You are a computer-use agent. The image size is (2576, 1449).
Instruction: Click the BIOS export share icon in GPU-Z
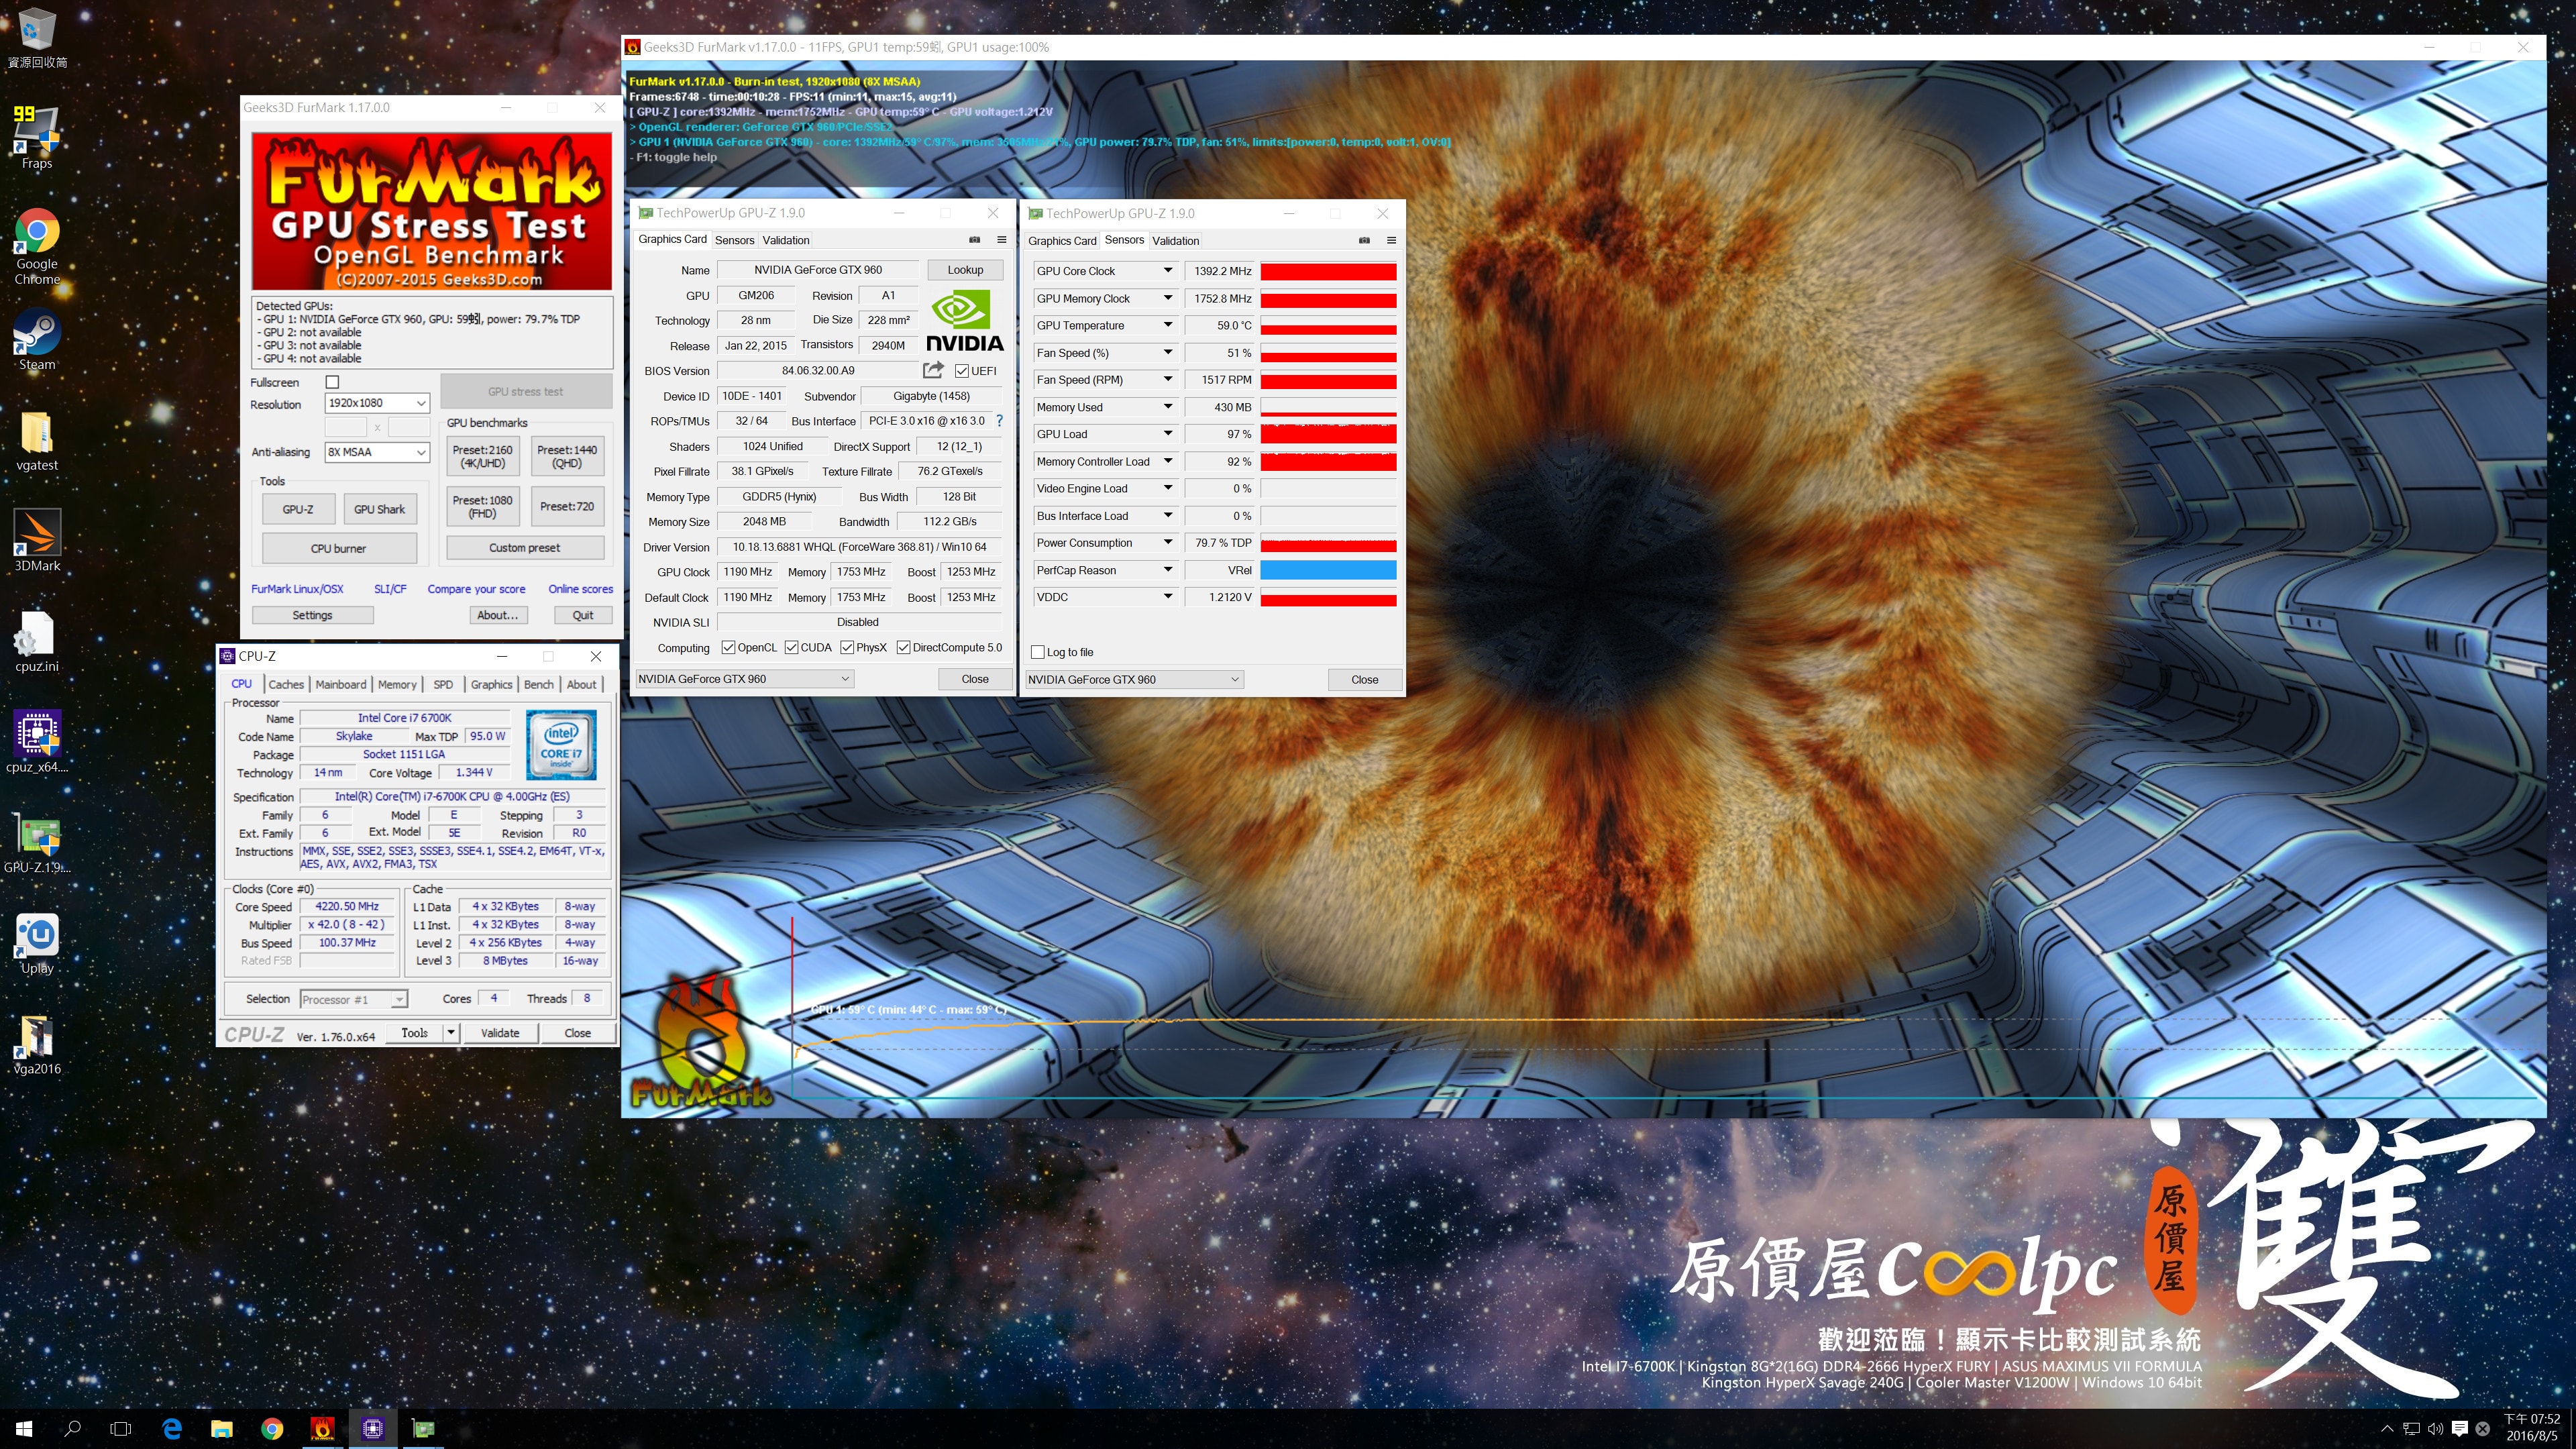coord(933,370)
